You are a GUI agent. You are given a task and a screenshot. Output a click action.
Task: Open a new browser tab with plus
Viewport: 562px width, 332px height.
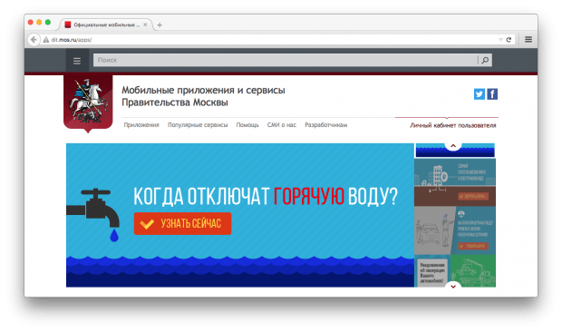[160, 24]
